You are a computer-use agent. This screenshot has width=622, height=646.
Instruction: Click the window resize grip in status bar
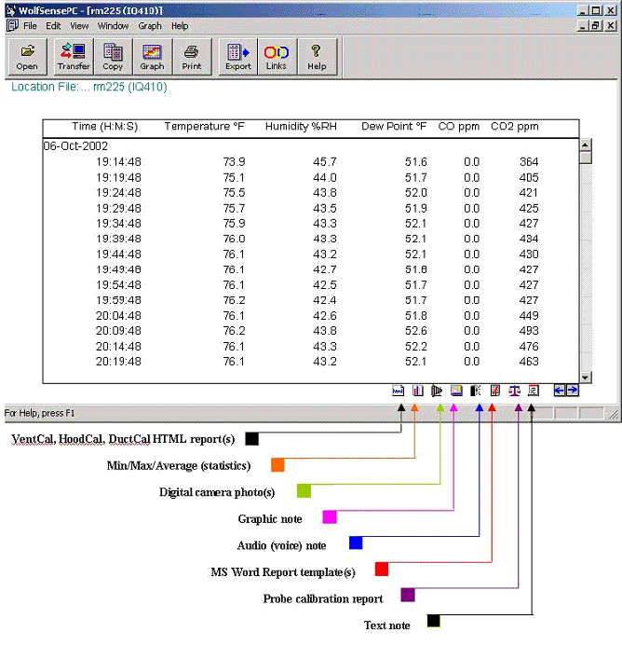(613, 414)
